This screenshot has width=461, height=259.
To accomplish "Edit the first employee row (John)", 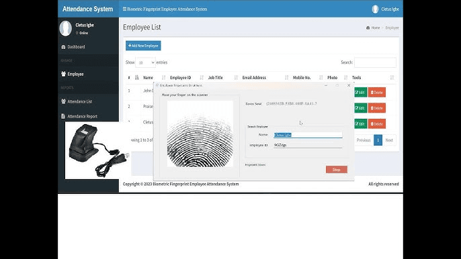I will click(360, 92).
